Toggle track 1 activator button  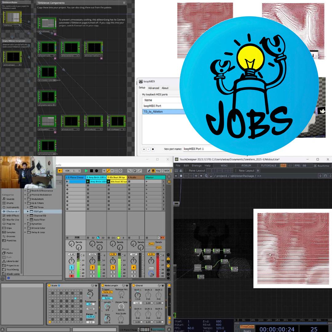pos(72,267)
